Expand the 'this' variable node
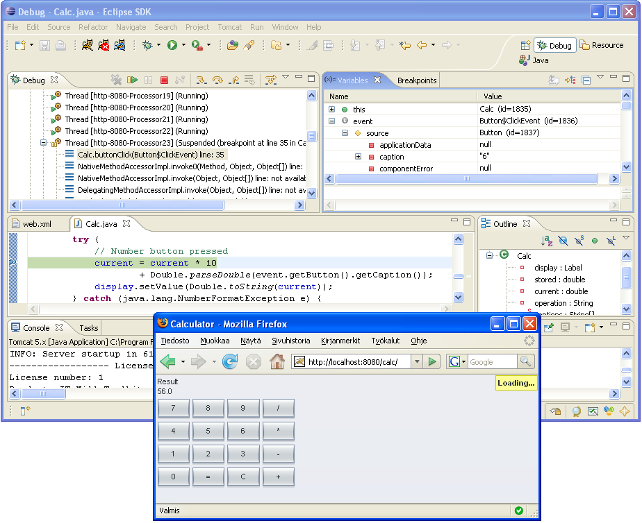Image resolution: width=642 pixels, height=523 pixels. [332, 110]
